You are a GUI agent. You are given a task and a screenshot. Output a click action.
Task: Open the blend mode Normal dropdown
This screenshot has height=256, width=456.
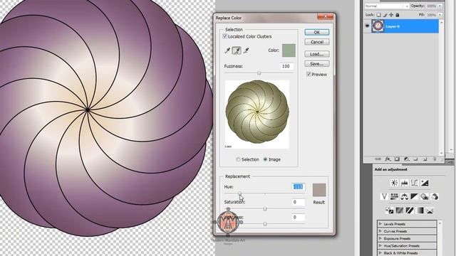coord(386,6)
